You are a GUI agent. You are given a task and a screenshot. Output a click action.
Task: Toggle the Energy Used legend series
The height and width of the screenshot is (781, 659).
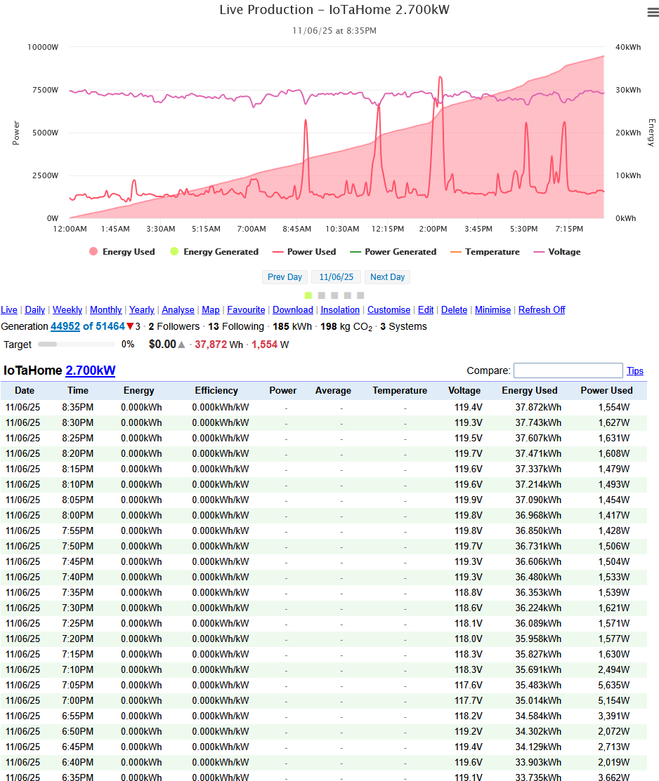pos(122,252)
